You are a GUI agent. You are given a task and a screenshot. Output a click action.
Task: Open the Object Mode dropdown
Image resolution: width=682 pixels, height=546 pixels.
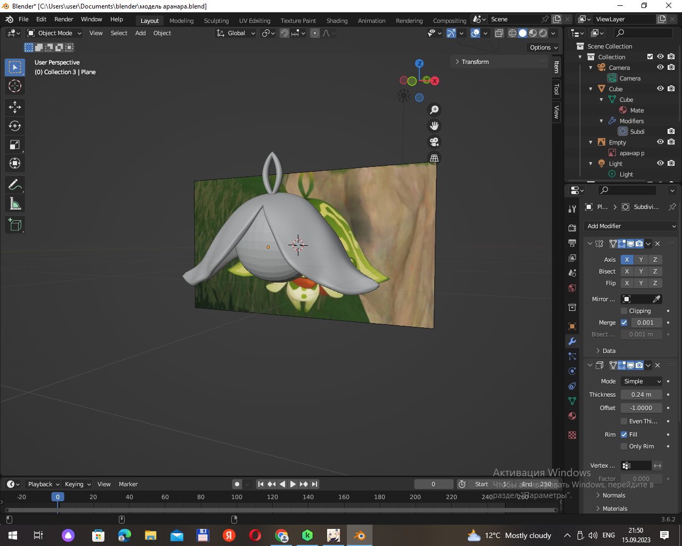pos(55,33)
